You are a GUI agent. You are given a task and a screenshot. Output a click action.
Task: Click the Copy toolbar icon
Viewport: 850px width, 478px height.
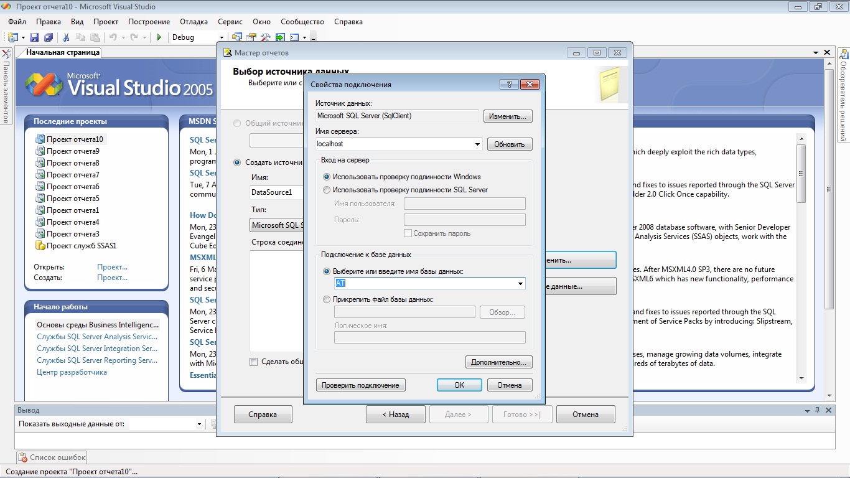[x=81, y=37]
